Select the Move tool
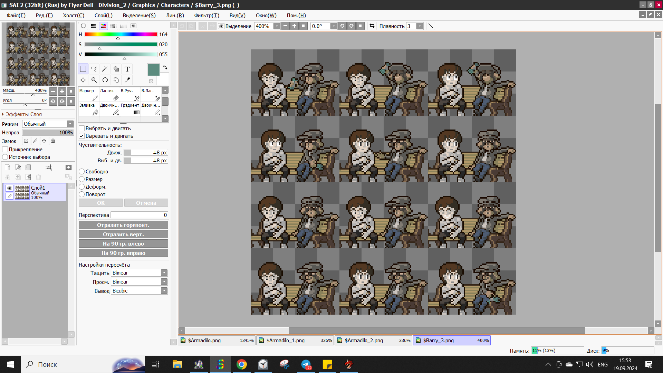Viewport: 663px width, 373px height. [x=83, y=80]
